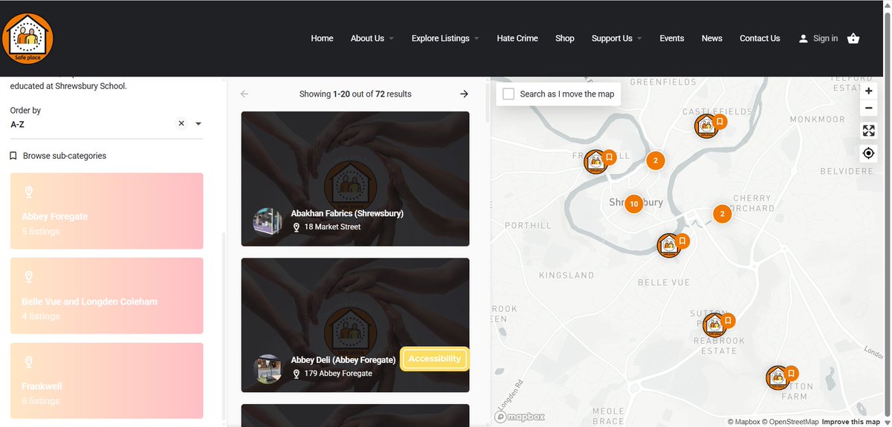
Task: Enable Search as I move the map
Action: pyautogui.click(x=508, y=94)
